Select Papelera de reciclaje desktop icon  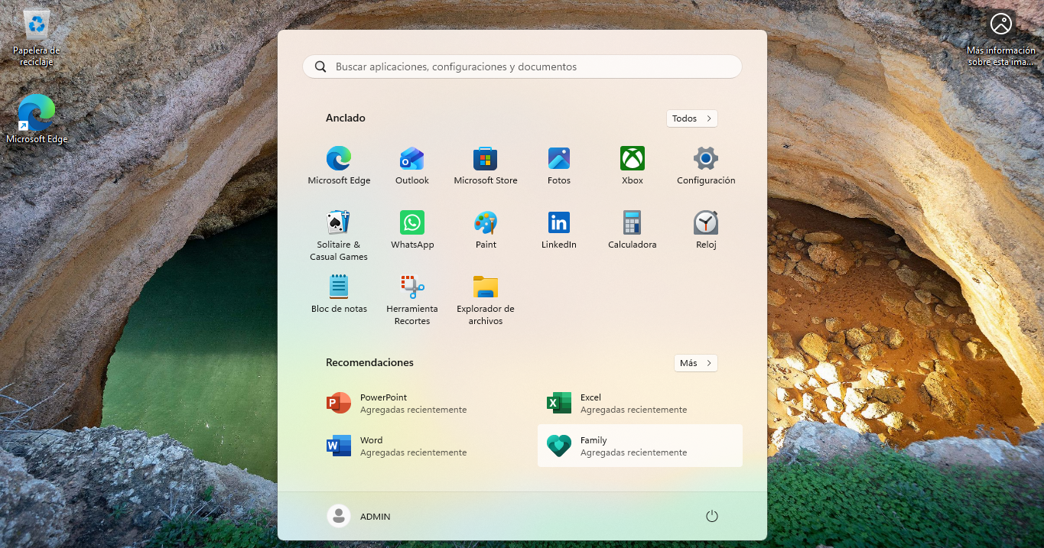point(37,37)
